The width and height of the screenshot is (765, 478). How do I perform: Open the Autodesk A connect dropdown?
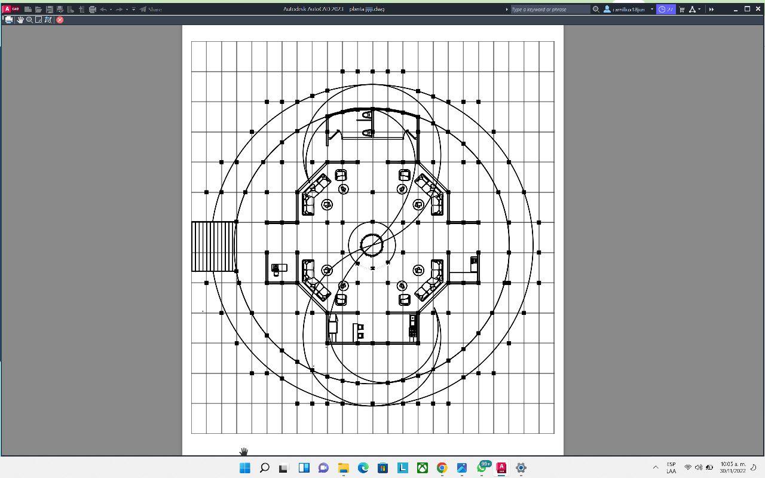pyautogui.click(x=694, y=10)
